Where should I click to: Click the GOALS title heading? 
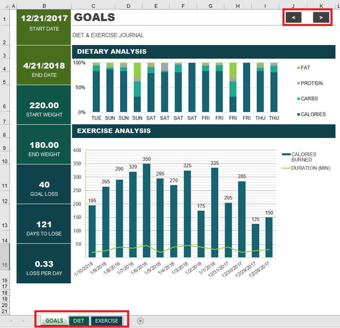point(95,18)
